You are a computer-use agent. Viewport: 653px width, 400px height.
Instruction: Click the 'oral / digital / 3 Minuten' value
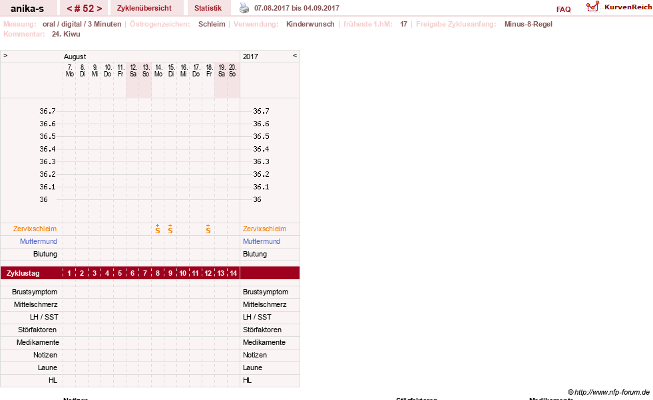[82, 24]
